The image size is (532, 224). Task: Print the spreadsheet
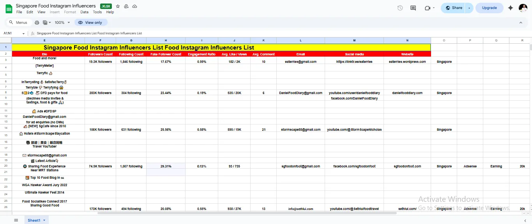[x=37, y=23]
